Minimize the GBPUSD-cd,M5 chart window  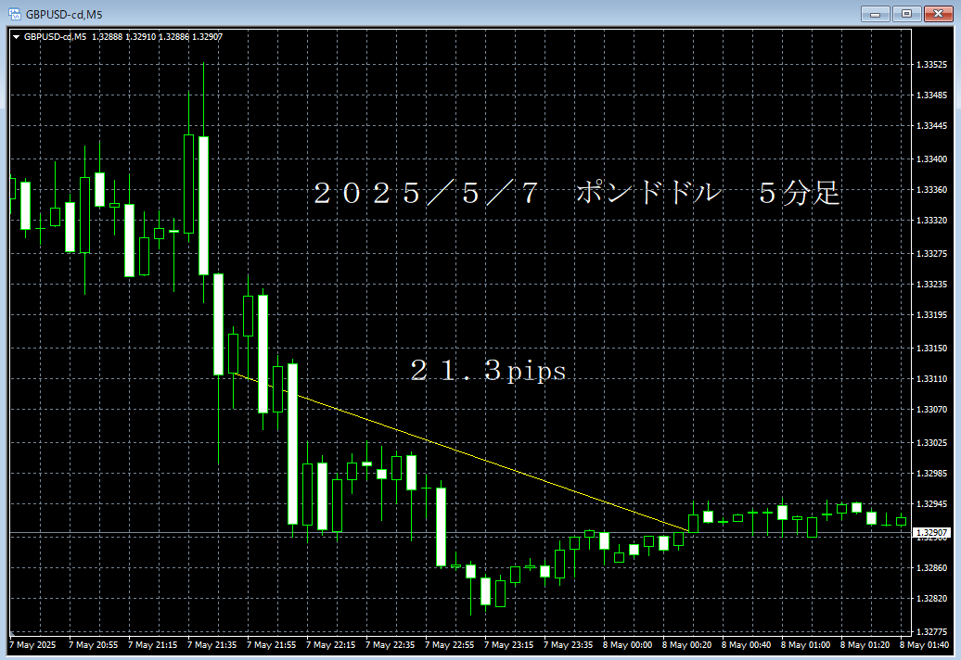[876, 14]
